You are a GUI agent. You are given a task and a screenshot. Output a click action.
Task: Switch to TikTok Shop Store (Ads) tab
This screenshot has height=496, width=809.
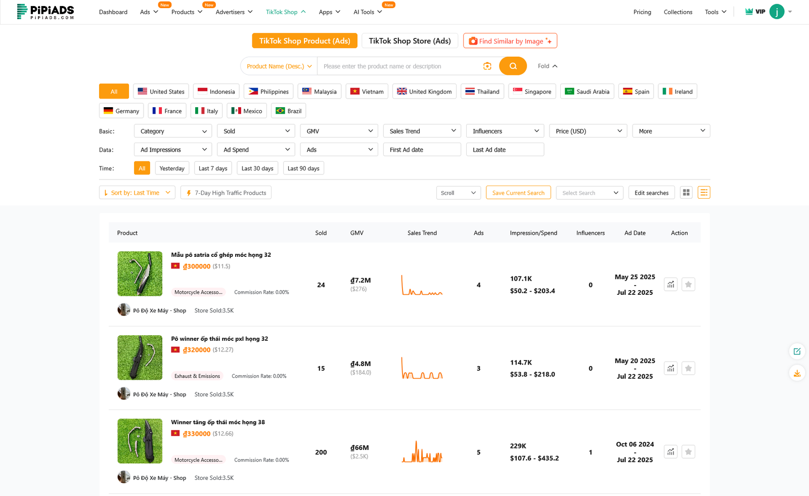[410, 41]
